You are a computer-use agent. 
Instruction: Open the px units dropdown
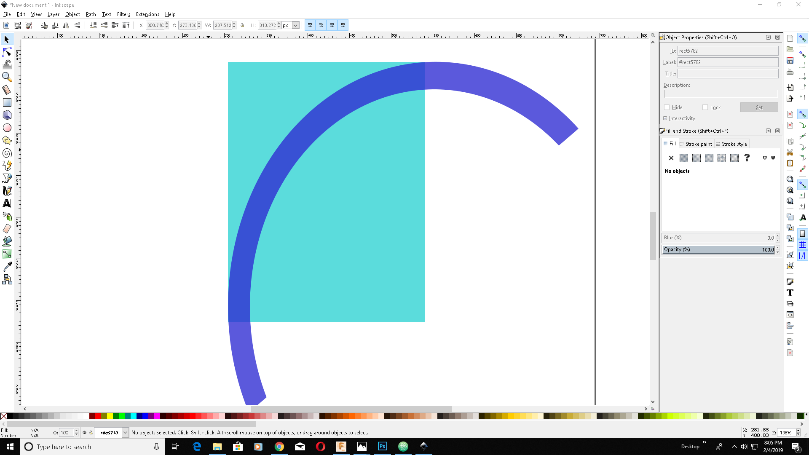[x=295, y=25]
